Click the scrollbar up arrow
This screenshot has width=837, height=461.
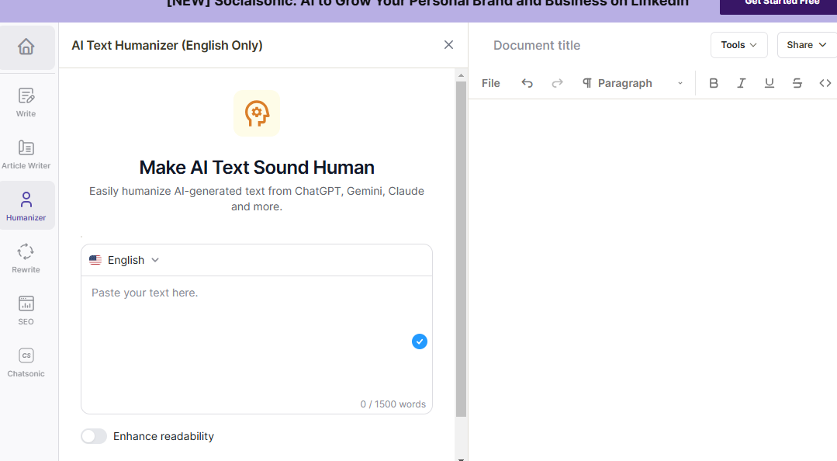462,76
